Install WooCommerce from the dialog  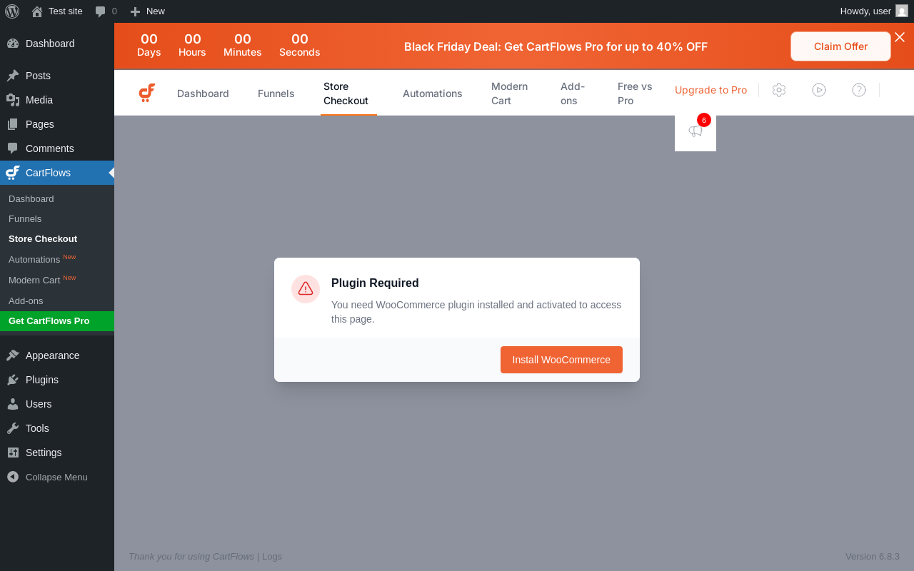point(561,360)
